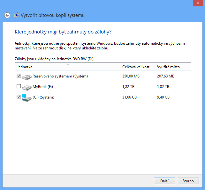Cancel the wizard with Storno
Viewport: 205px width, 190px height.
click(188, 181)
